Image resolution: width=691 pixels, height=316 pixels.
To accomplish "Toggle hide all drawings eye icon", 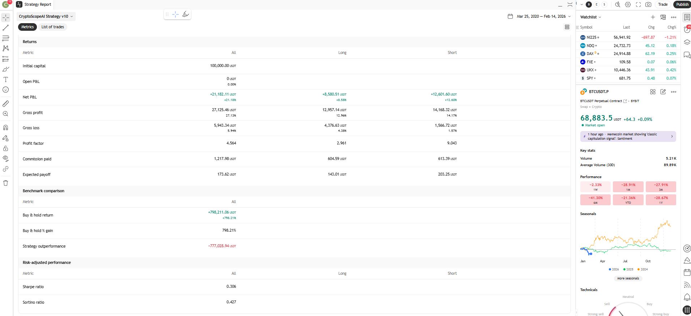I will tap(6, 158).
